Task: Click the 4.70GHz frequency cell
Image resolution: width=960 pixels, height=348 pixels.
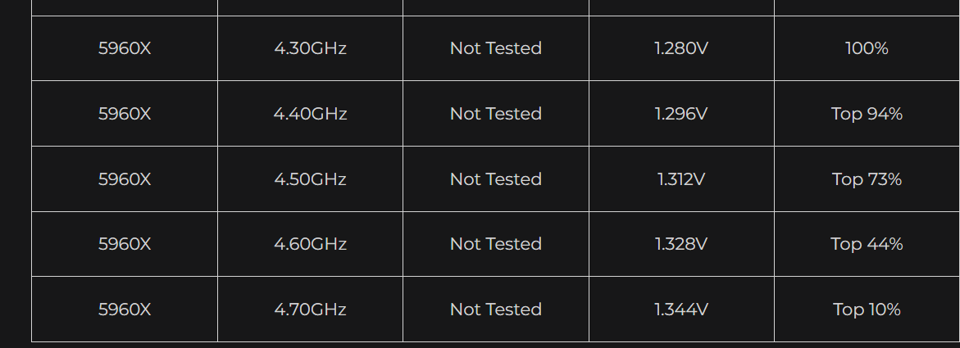Action: pyautogui.click(x=310, y=310)
